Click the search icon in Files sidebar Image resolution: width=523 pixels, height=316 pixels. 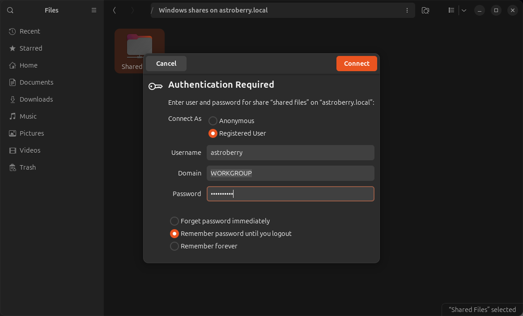(x=10, y=10)
